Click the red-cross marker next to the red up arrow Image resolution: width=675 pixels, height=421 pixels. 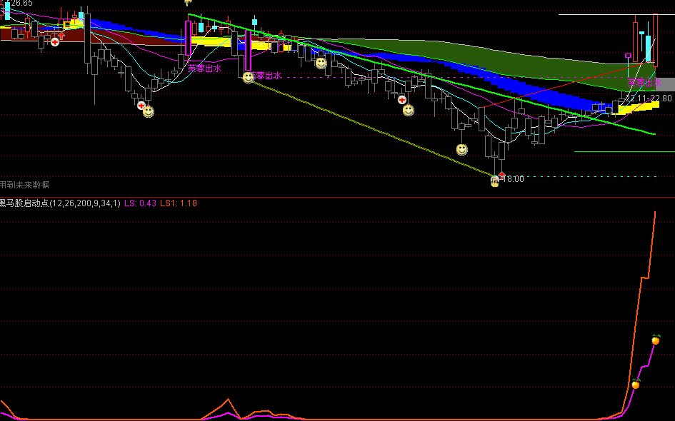pos(55,41)
